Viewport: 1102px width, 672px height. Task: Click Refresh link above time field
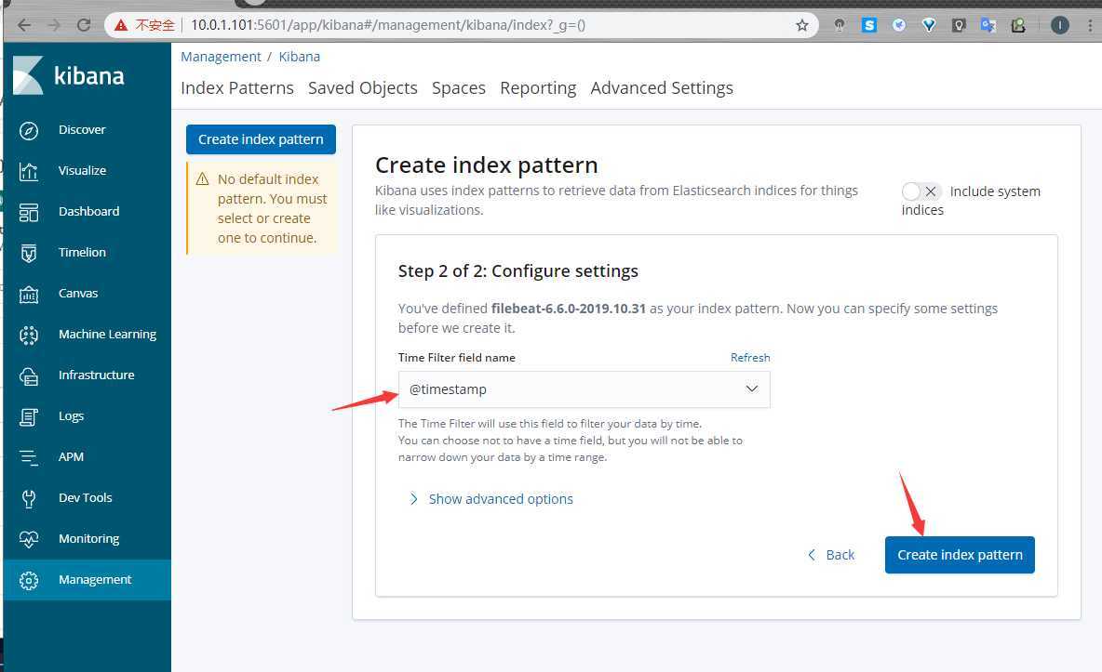click(x=750, y=358)
